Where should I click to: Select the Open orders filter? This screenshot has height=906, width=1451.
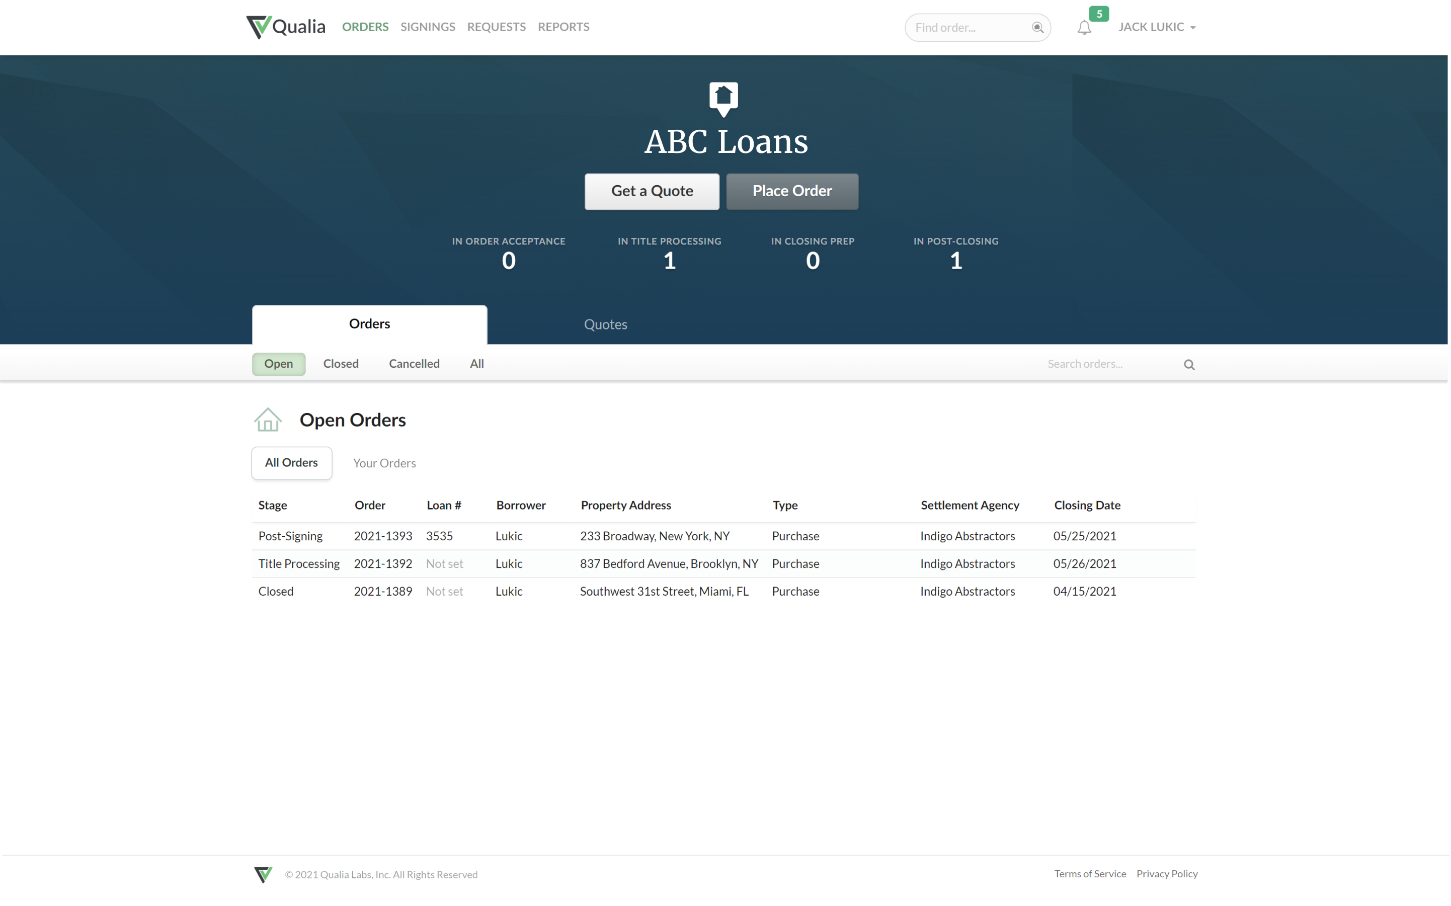[x=279, y=364]
